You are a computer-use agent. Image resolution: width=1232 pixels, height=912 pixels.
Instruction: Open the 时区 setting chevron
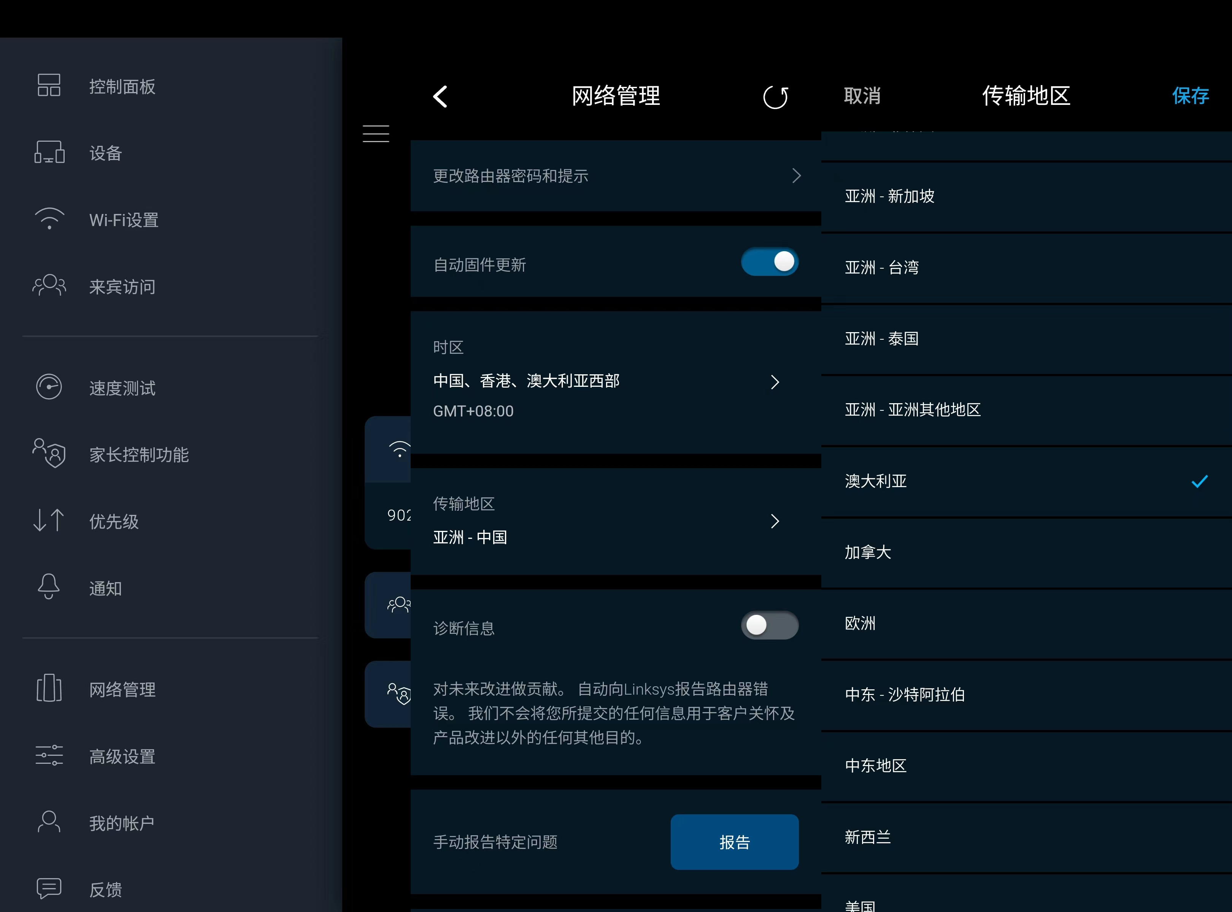pyautogui.click(x=775, y=382)
